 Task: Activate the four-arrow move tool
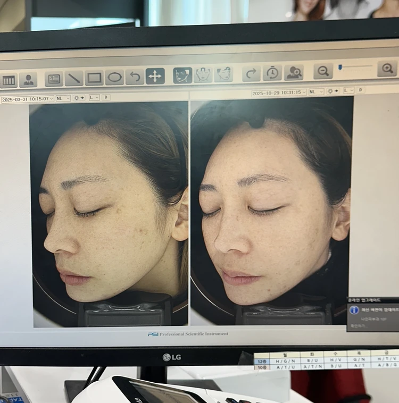point(155,76)
